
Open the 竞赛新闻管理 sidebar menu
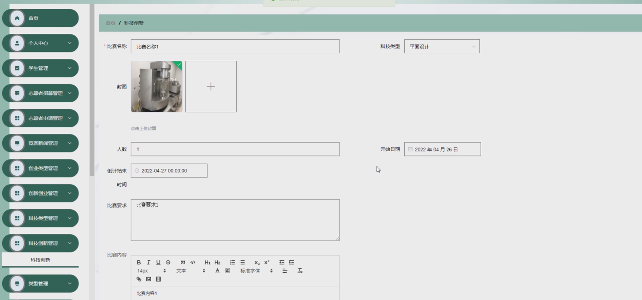41,143
